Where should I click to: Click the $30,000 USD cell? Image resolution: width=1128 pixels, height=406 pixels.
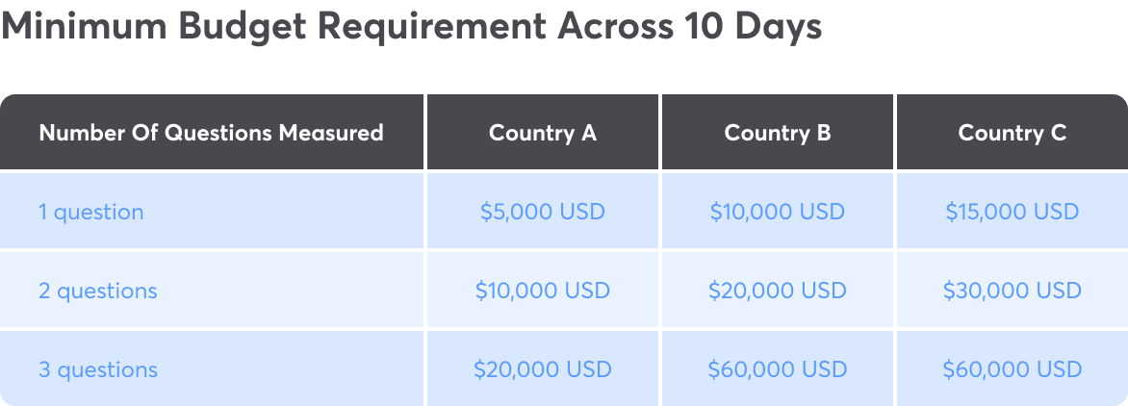1013,291
